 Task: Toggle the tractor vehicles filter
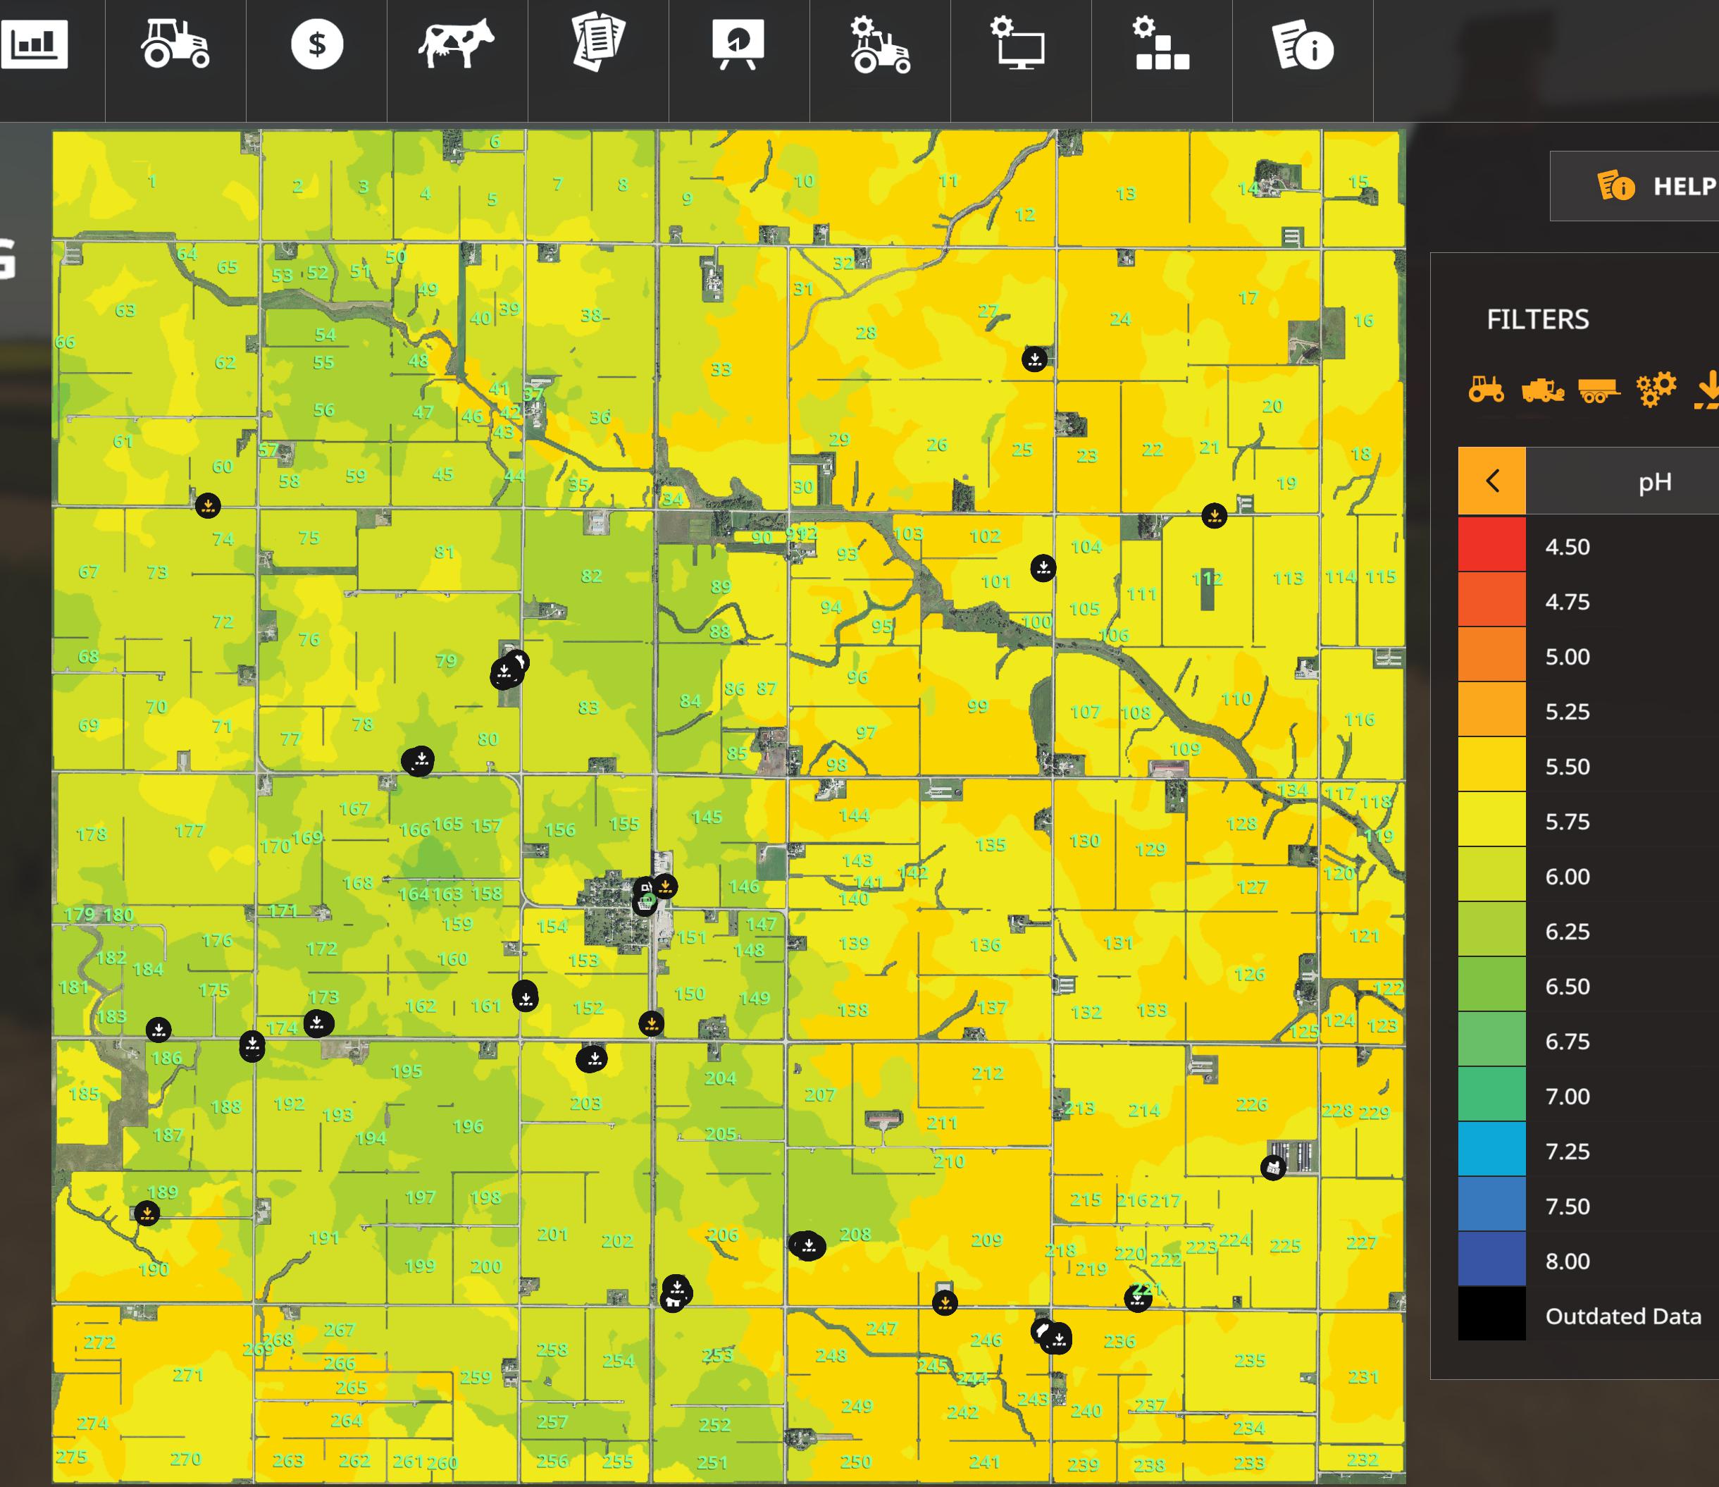pos(1486,389)
